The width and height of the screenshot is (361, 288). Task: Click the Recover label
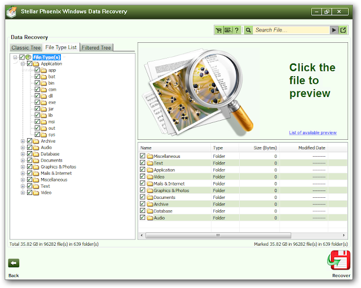(x=341, y=276)
